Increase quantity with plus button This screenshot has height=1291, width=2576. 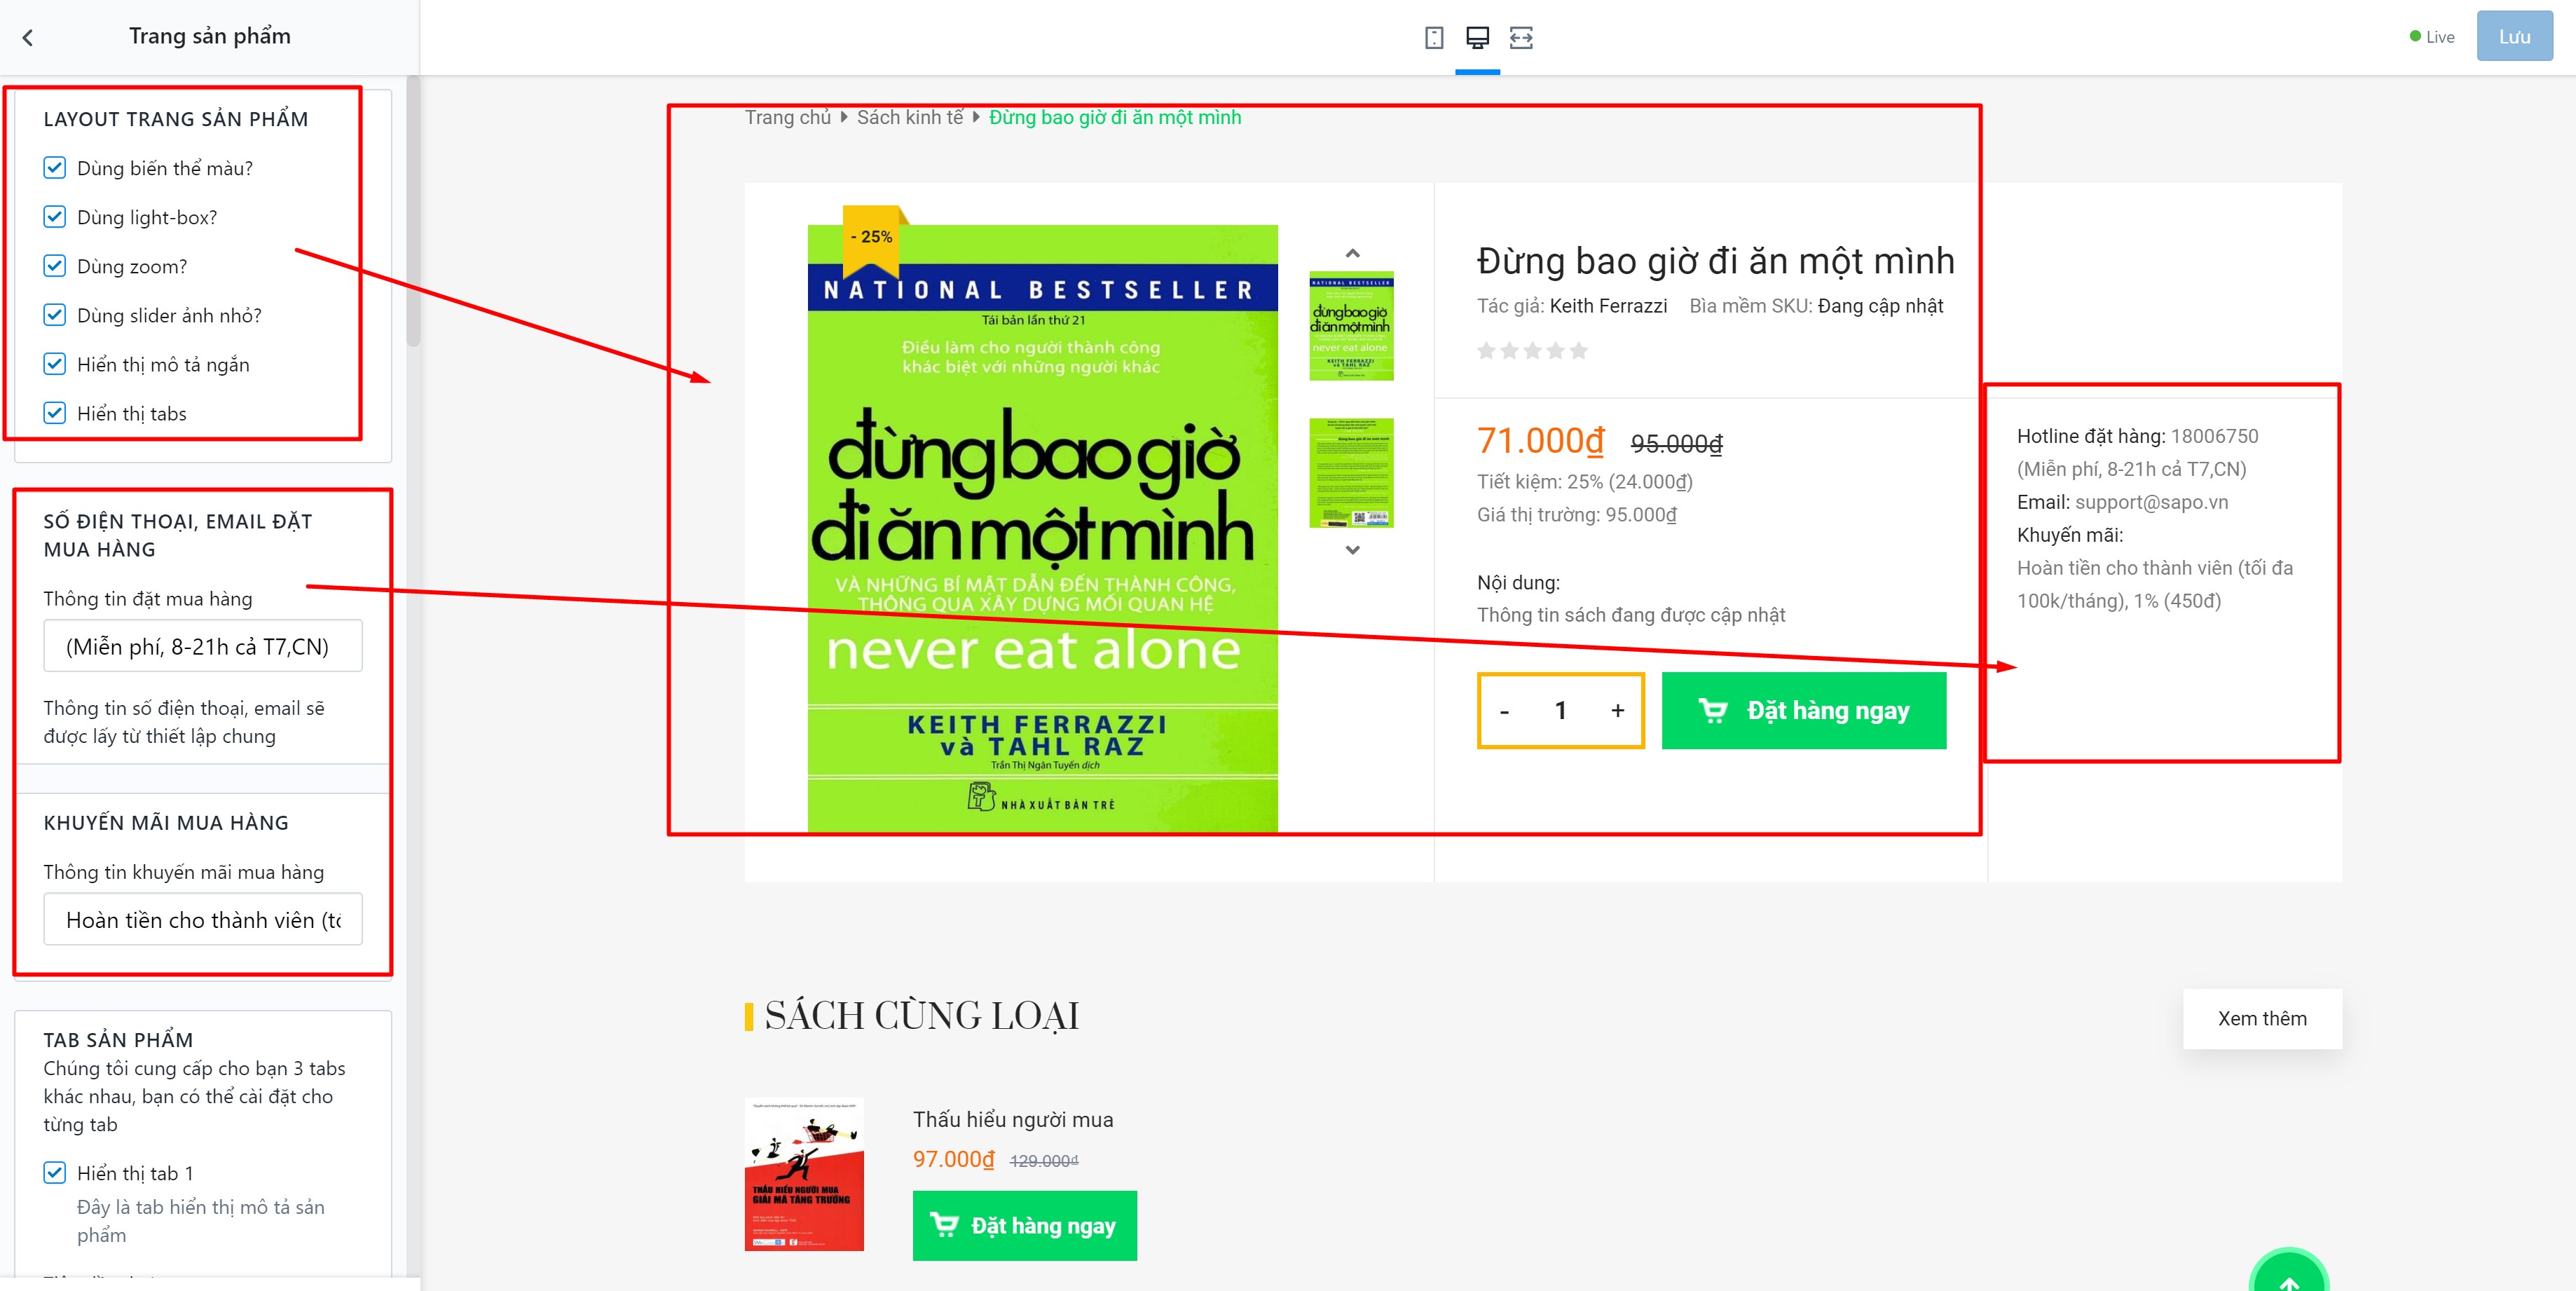pyautogui.click(x=1617, y=710)
